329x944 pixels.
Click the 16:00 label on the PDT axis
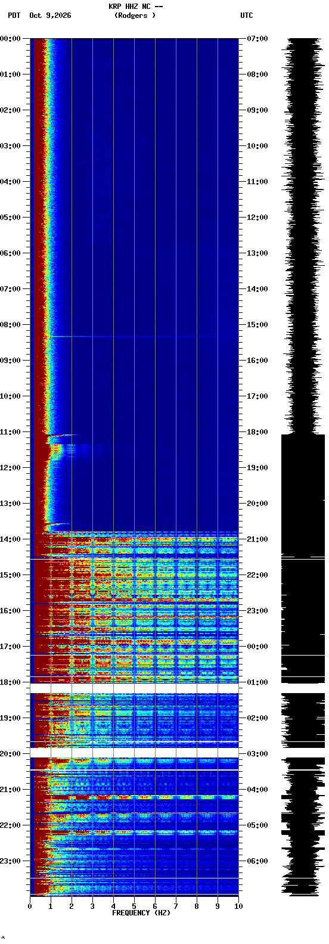(x=10, y=611)
